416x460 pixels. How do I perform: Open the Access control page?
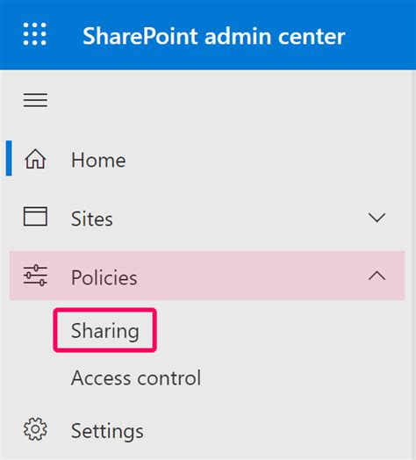[136, 377]
